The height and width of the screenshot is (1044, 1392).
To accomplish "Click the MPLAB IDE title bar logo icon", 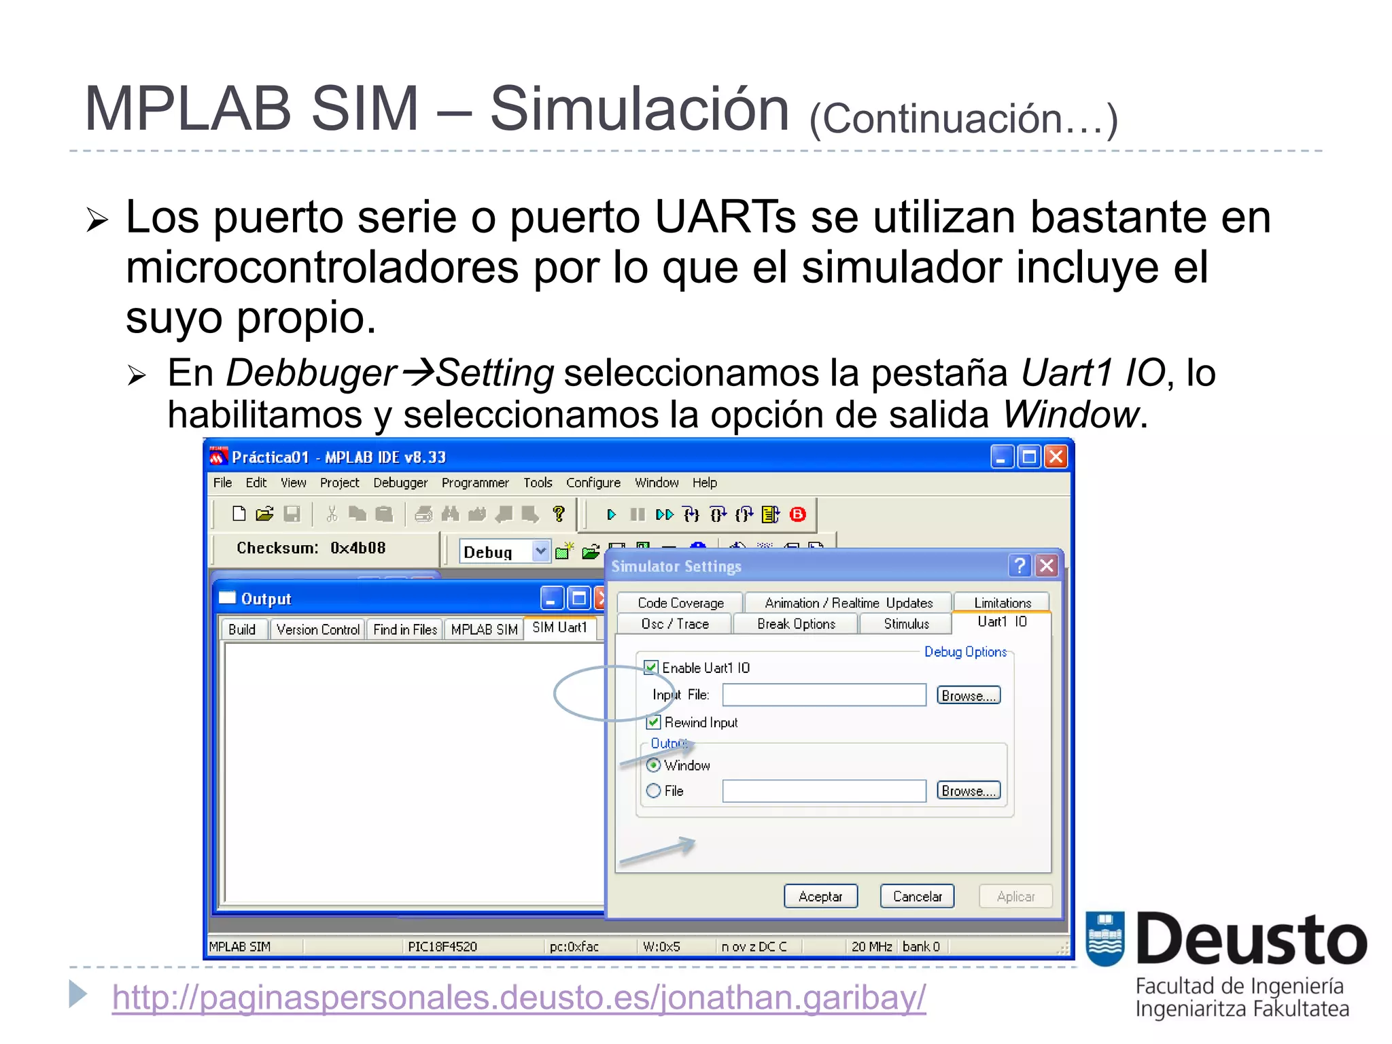I will [218, 456].
